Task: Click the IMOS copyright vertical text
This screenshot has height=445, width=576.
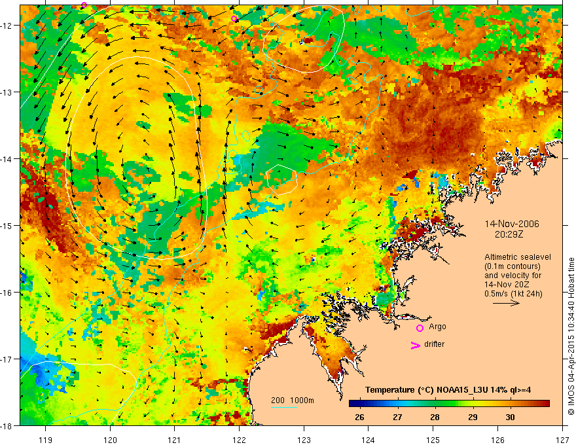Action: click(571, 336)
